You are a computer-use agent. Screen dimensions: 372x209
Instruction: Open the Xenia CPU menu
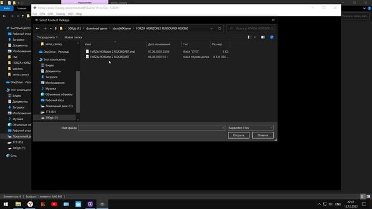pos(42,14)
